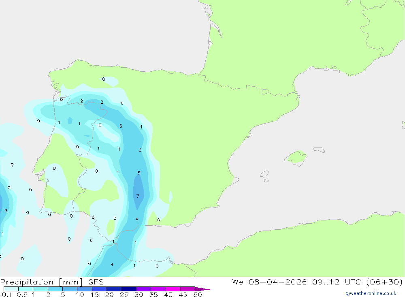Click the Ibiza island outline
This screenshot has width=405, height=297.
click(264, 174)
